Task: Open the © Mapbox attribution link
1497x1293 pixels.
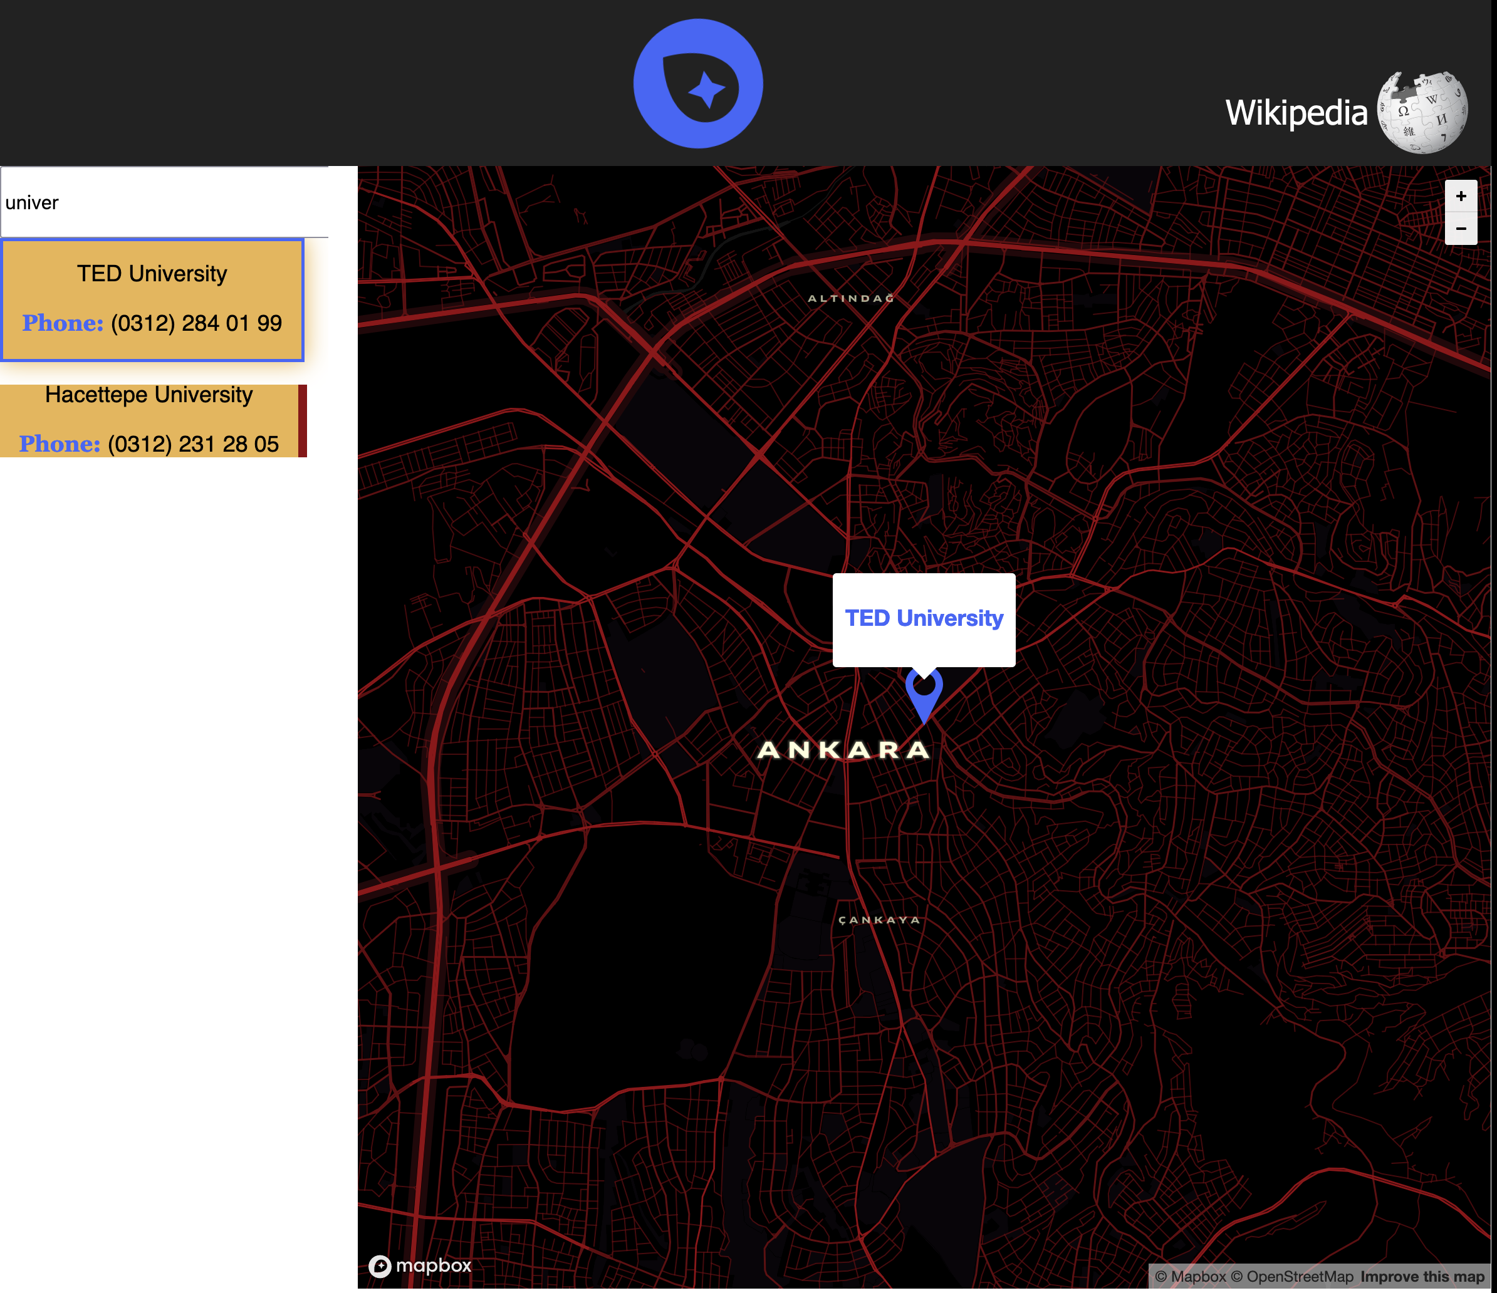Action: 1190,1276
